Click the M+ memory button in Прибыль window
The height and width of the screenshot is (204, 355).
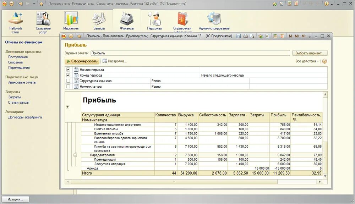(297, 36)
